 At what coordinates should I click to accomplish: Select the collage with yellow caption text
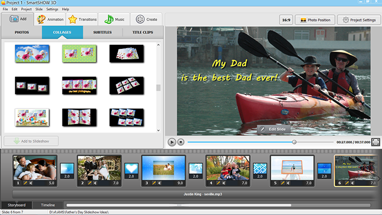79,85
